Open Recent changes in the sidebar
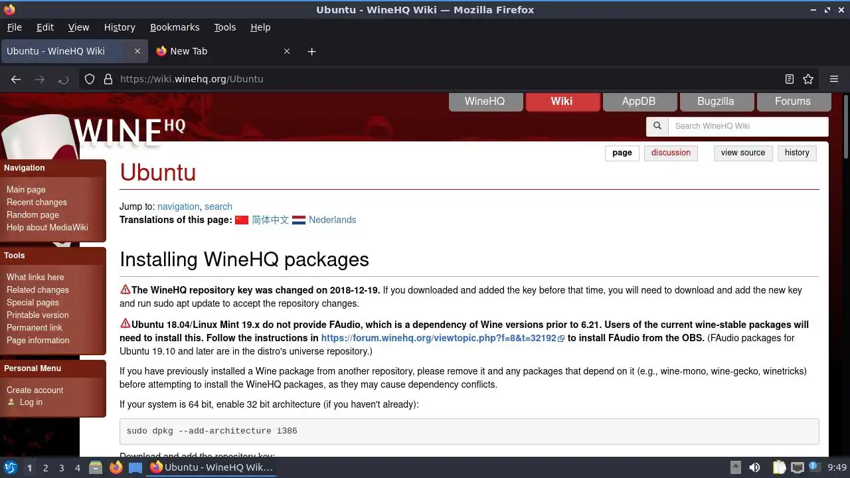850x478 pixels. [37, 202]
